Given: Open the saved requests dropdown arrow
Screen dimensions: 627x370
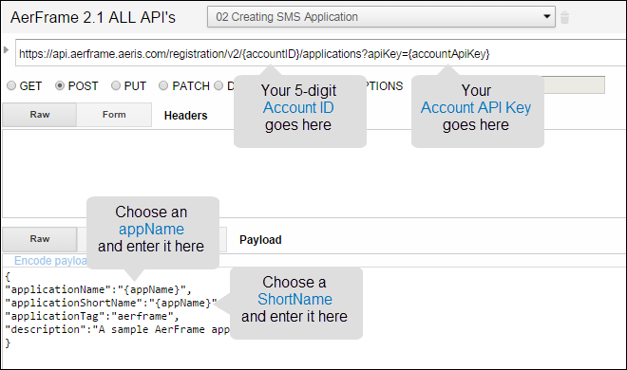Looking at the screenshot, I should [546, 17].
